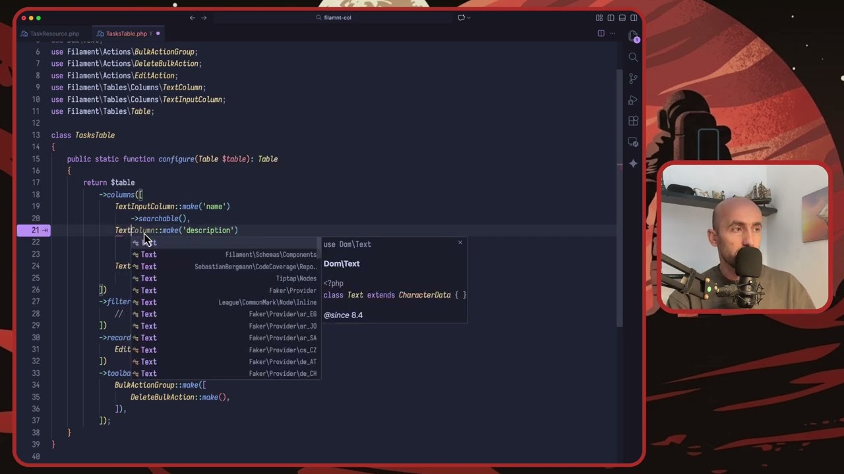Image resolution: width=844 pixels, height=474 pixels.
Task: Click 'return $table' statement
Action: 109,182
